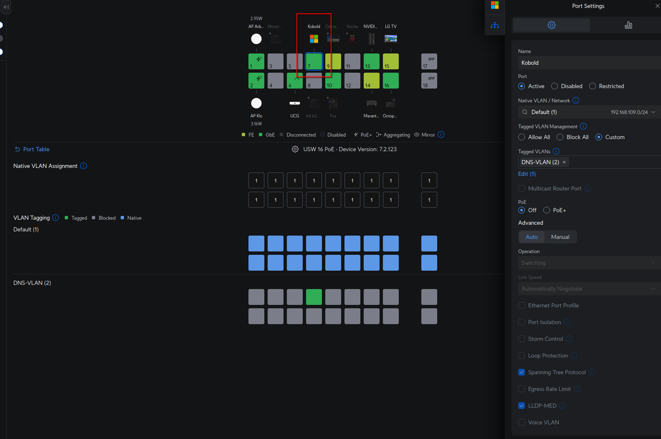Enable the Ethernet Port Profile checkbox
Image resolution: width=661 pixels, height=439 pixels.
[522, 305]
